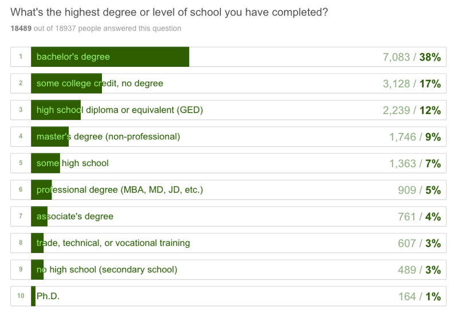Click the rank number 10 cell
The width and height of the screenshot is (458, 310).
pos(21,296)
